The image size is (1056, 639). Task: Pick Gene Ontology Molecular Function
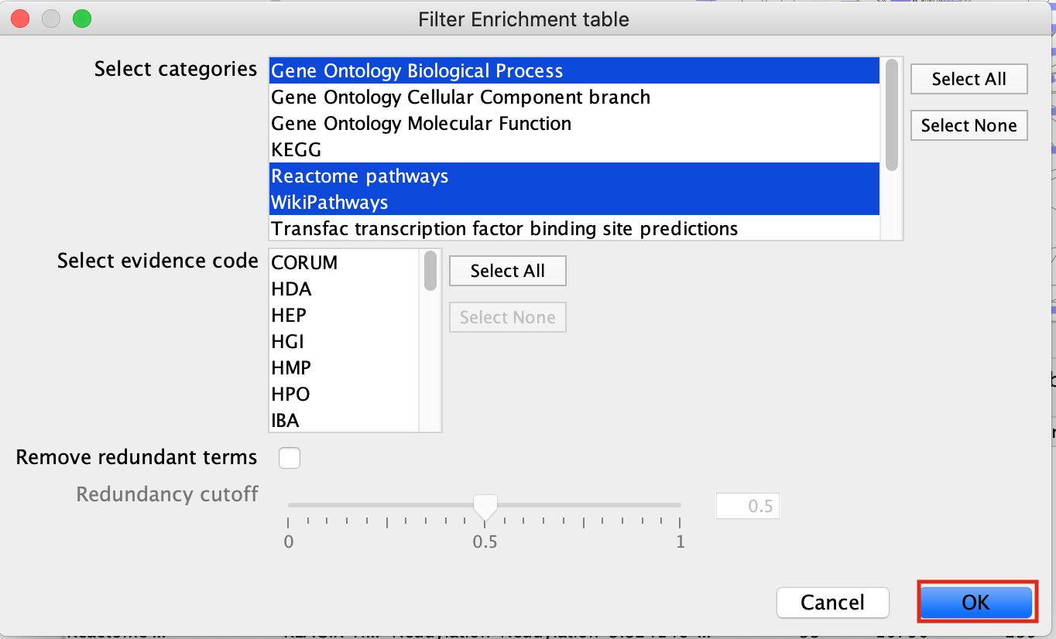(x=421, y=124)
